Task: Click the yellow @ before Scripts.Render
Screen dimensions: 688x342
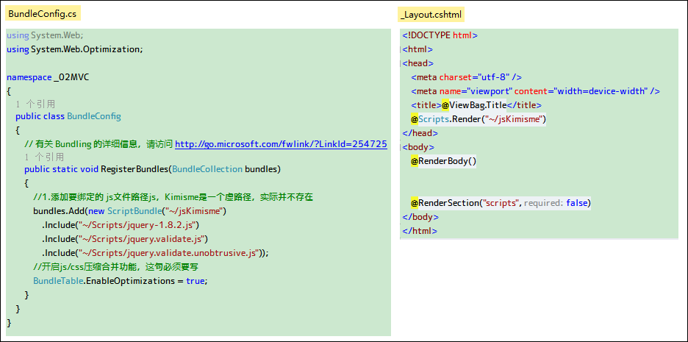Action: [415, 119]
